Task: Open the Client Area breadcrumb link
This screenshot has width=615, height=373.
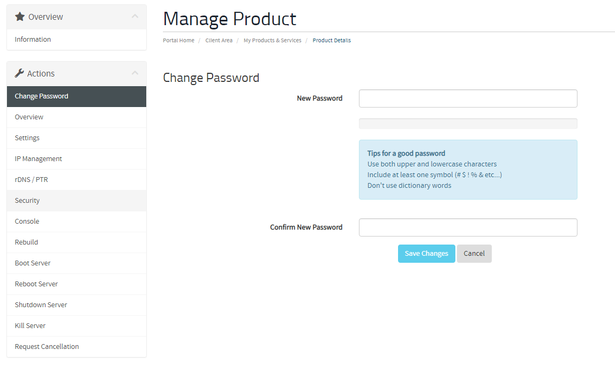Action: click(219, 40)
